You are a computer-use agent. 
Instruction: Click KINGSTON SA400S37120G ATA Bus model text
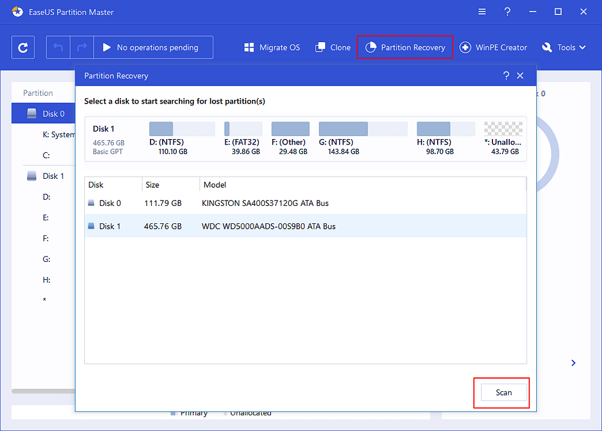pyautogui.click(x=265, y=203)
